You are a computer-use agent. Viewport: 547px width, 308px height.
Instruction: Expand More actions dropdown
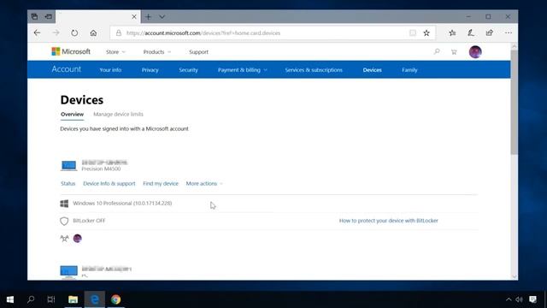(204, 183)
